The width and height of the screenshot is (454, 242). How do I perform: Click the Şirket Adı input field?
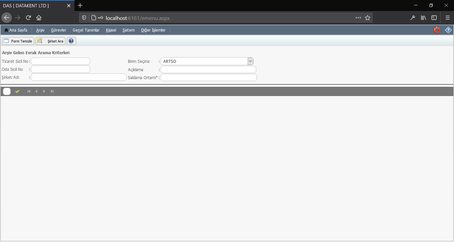(79, 77)
